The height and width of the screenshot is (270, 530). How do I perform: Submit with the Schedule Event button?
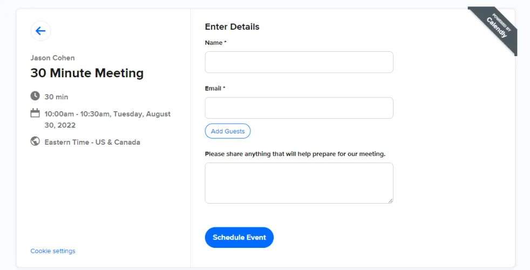pos(239,238)
